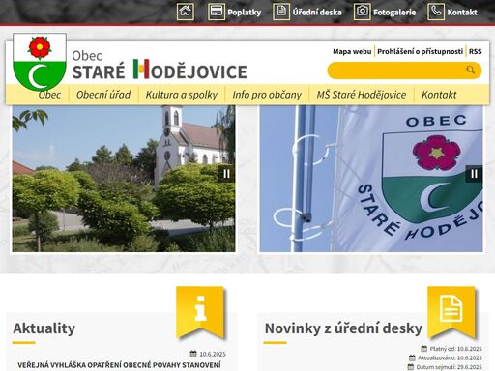Click the search magnifier icon
Screen dimensions: 495x371
pos(471,70)
